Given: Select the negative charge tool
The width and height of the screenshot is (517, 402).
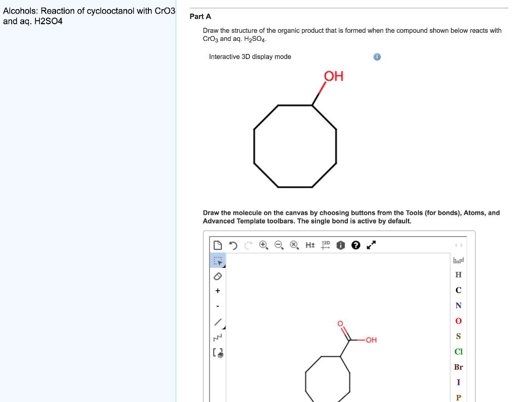Looking at the screenshot, I should click(x=218, y=305).
